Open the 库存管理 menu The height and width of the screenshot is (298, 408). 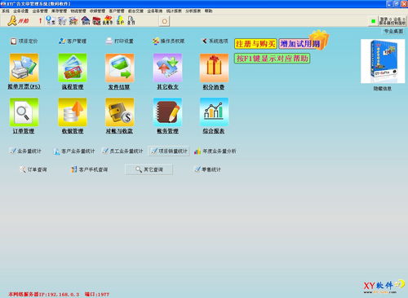59,11
